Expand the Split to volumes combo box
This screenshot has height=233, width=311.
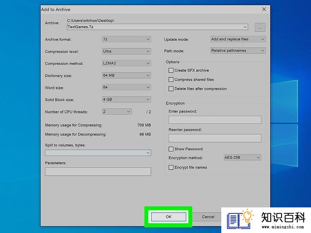pyautogui.click(x=98, y=153)
